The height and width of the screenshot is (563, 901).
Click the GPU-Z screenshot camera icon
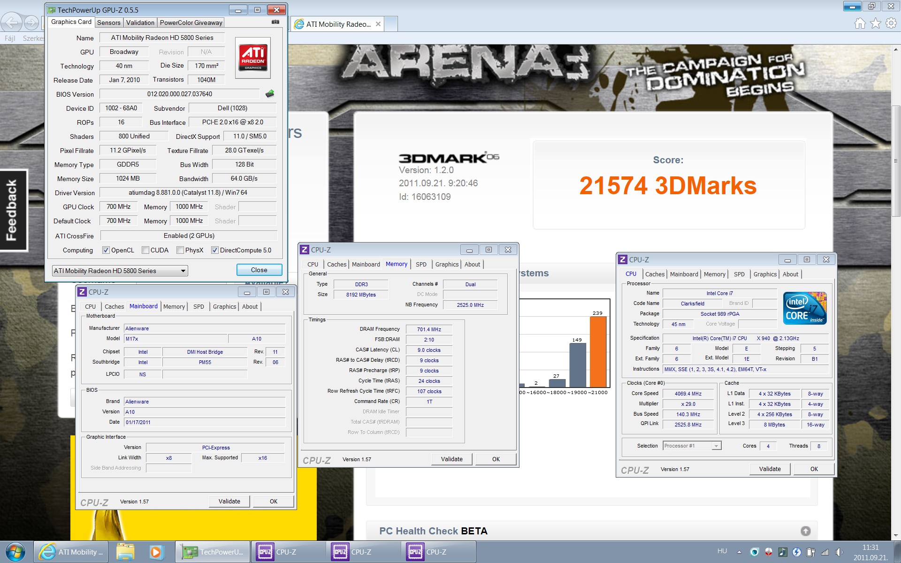click(275, 22)
